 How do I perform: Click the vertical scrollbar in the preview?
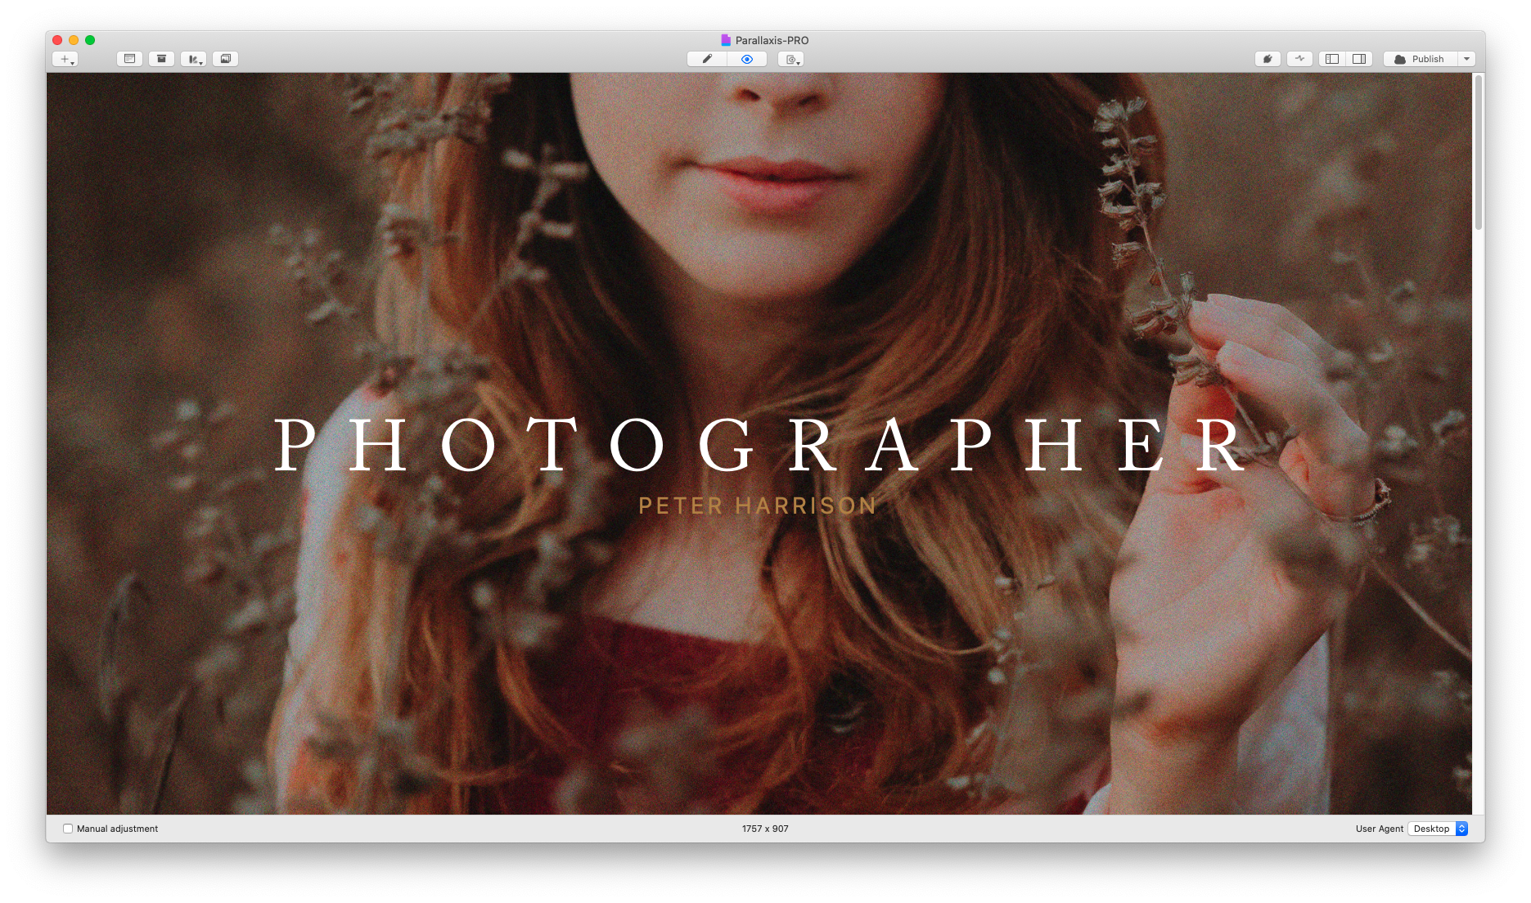click(x=1478, y=152)
